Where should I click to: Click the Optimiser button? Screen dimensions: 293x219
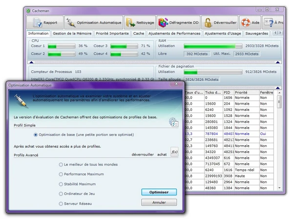159,192
